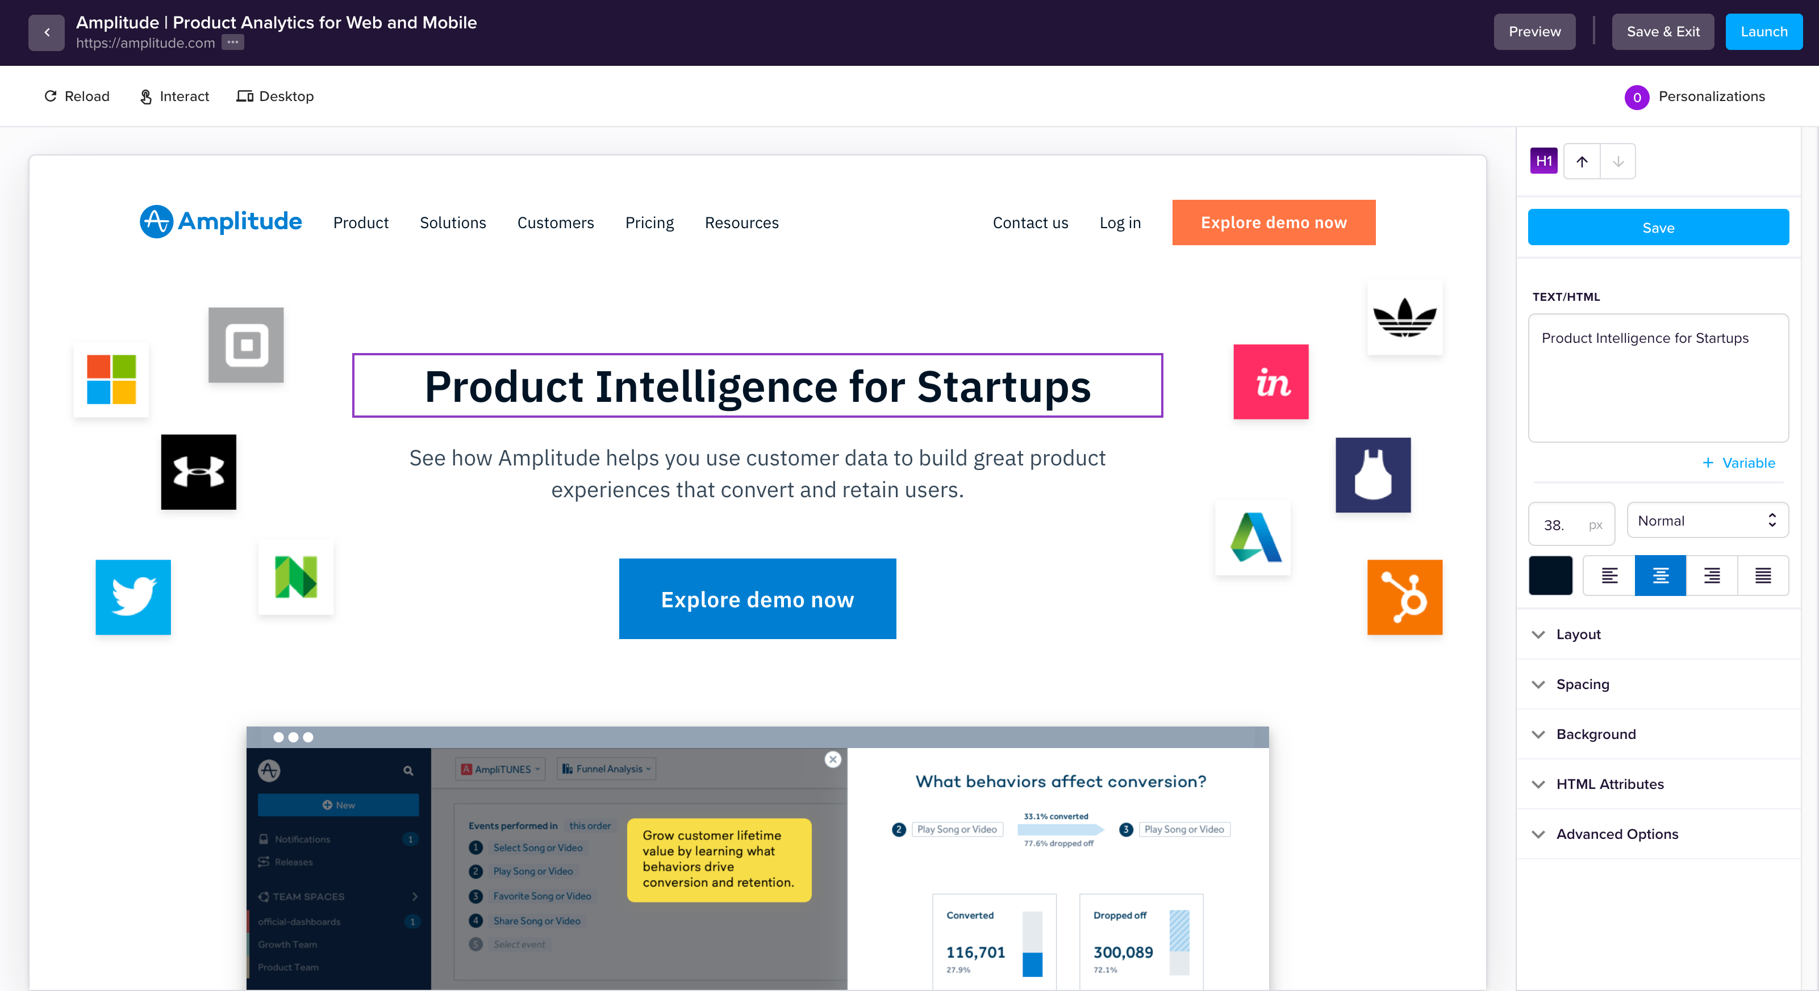Select parent element with the up arrow
This screenshot has height=991, width=1819.
pyautogui.click(x=1582, y=162)
